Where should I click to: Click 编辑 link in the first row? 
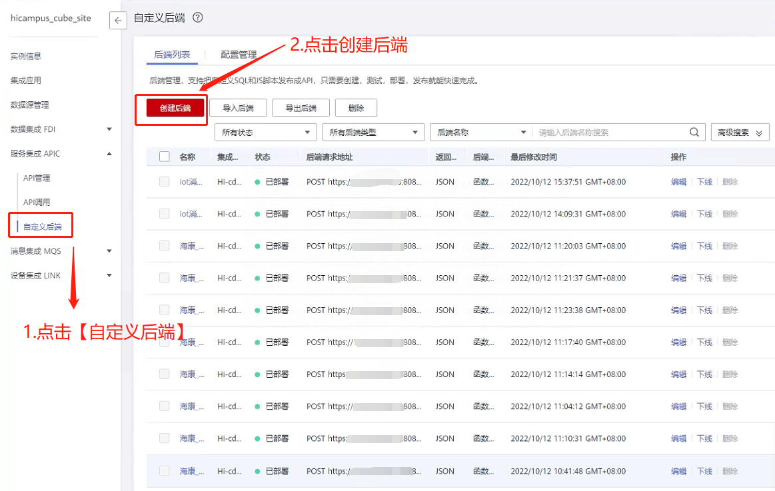(678, 182)
